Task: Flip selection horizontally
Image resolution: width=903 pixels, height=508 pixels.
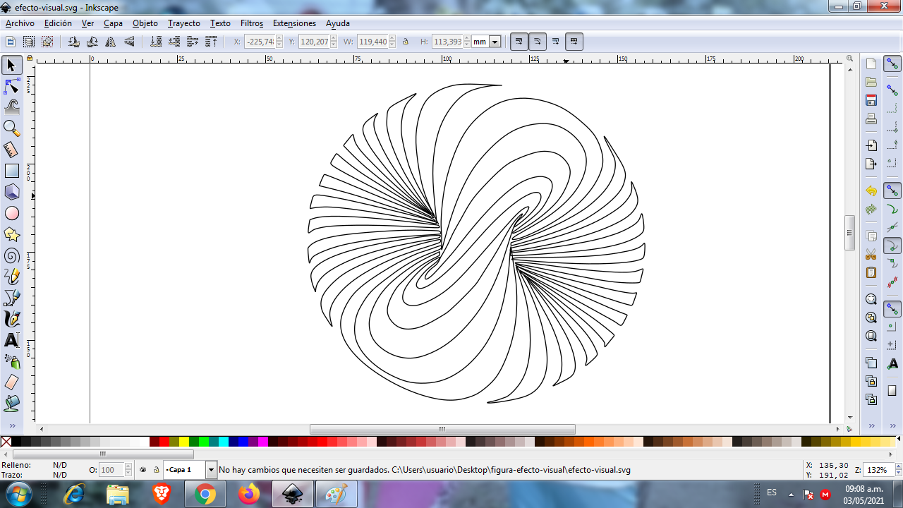Action: coord(111,42)
